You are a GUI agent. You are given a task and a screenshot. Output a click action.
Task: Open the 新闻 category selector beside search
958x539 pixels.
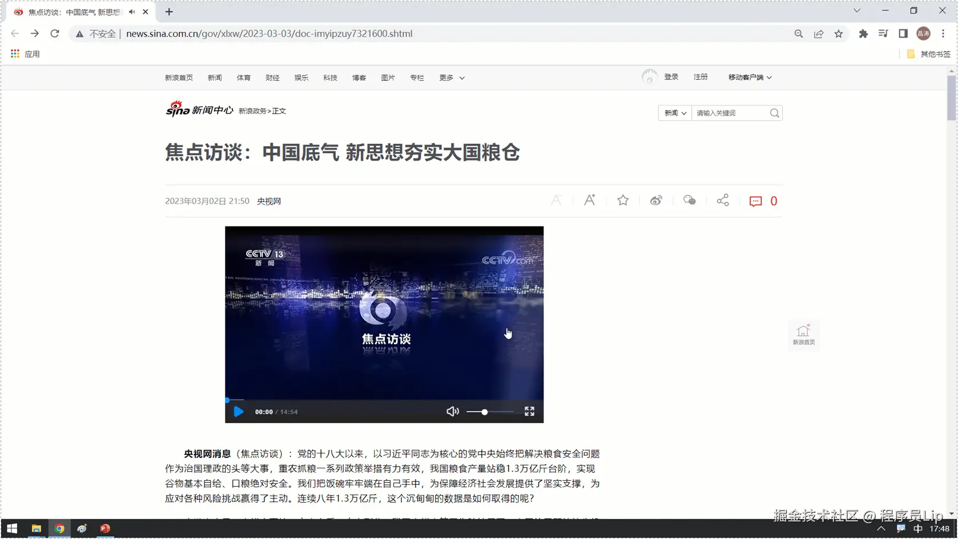pyautogui.click(x=674, y=113)
